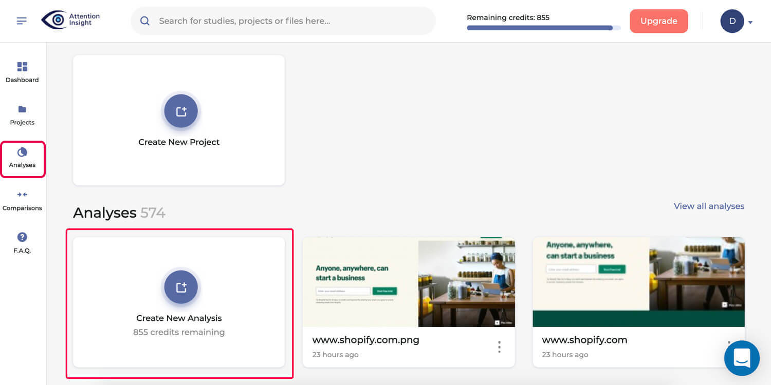This screenshot has height=385, width=771.
Task: Open the user avatar D
Action: [x=732, y=21]
